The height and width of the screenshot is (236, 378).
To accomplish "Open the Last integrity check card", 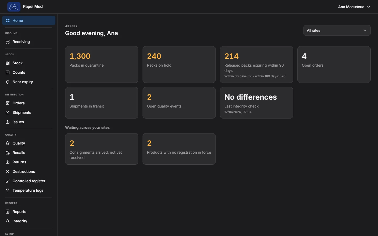I will tap(256, 103).
